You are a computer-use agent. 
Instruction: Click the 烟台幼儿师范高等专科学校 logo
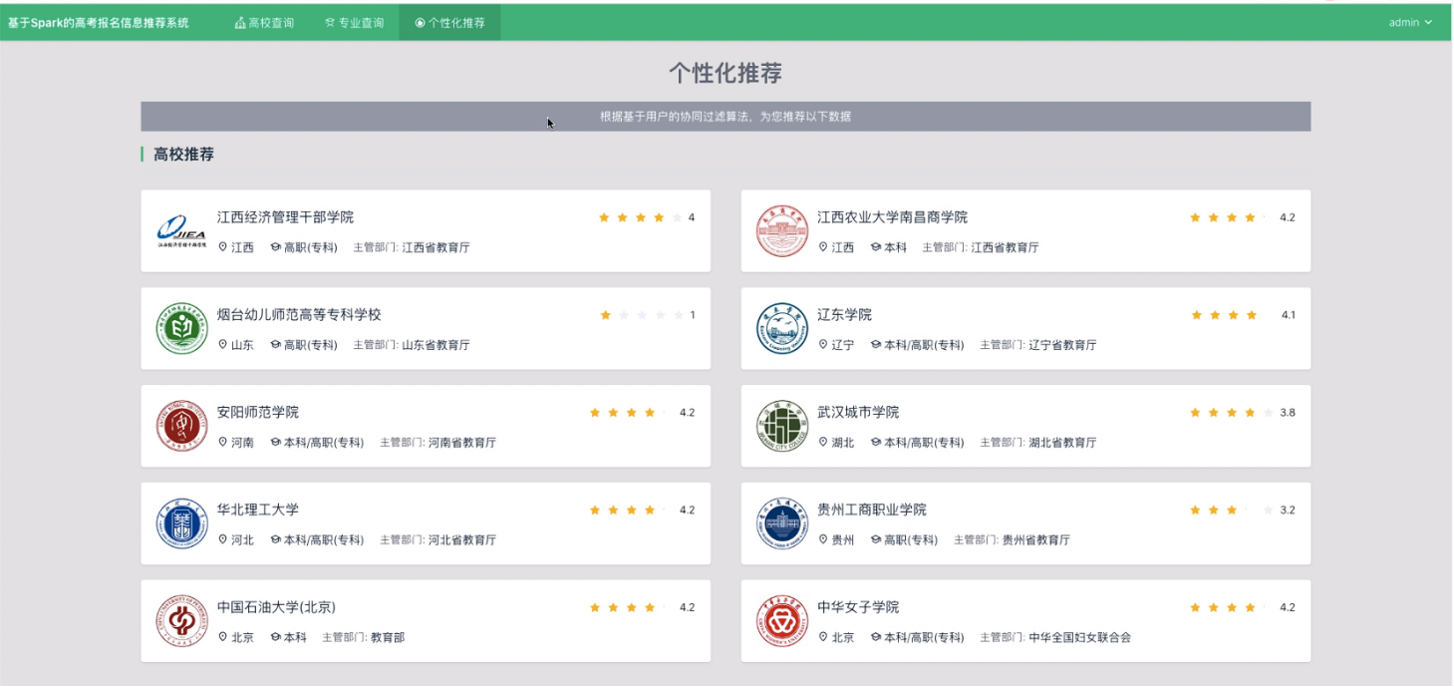[x=181, y=328]
